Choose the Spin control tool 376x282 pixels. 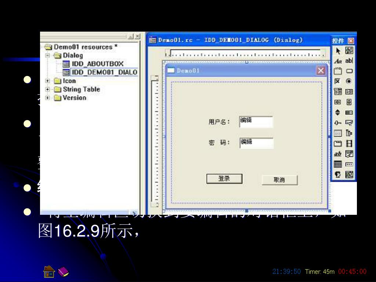click(x=338, y=112)
